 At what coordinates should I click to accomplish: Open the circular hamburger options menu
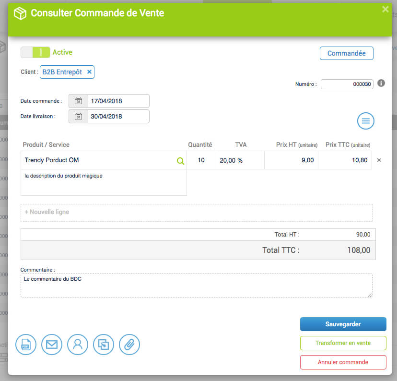point(365,121)
